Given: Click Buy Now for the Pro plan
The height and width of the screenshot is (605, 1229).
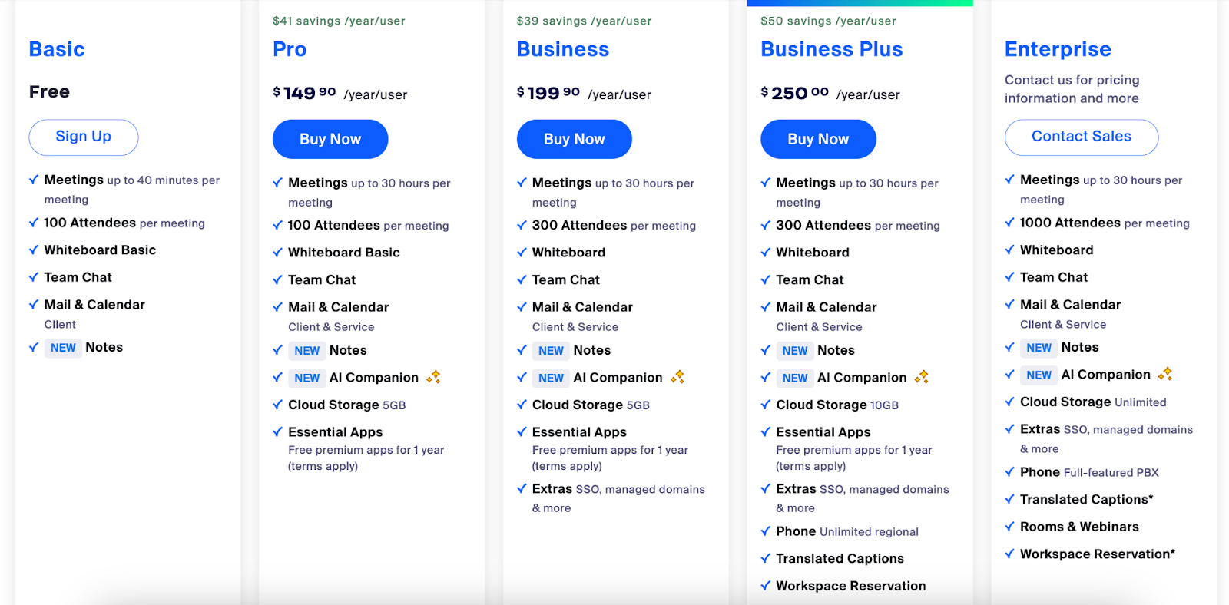Looking at the screenshot, I should pyautogui.click(x=330, y=139).
